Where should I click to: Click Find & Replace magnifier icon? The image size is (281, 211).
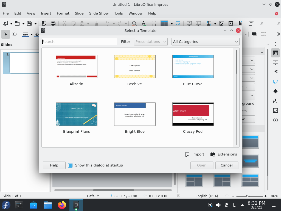[x=134, y=23]
